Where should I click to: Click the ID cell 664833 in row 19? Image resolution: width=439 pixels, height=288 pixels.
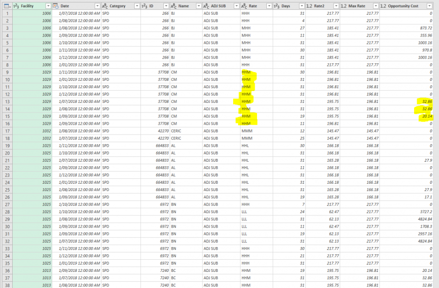155,146
